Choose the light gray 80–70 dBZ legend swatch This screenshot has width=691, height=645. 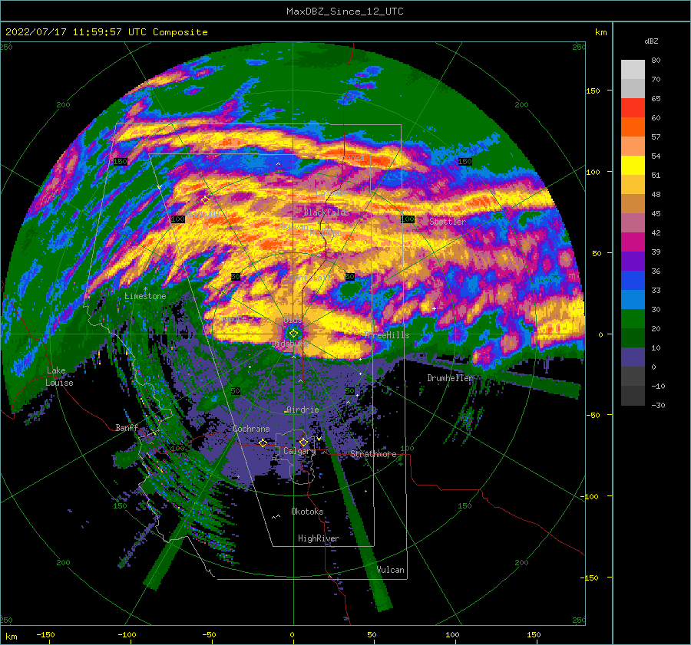(x=633, y=69)
